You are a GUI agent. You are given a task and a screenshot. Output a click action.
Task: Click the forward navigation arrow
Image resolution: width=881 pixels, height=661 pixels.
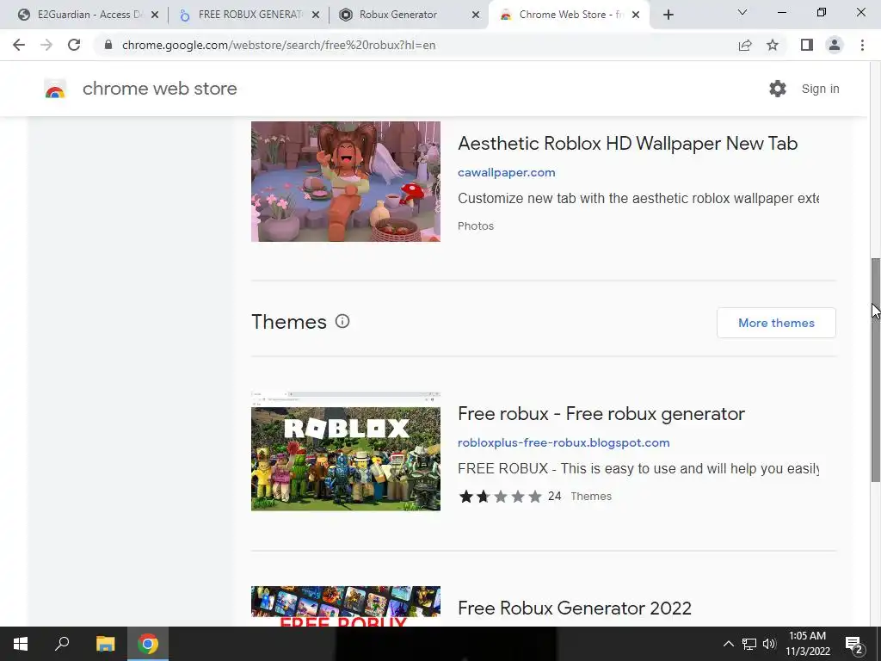pos(46,45)
